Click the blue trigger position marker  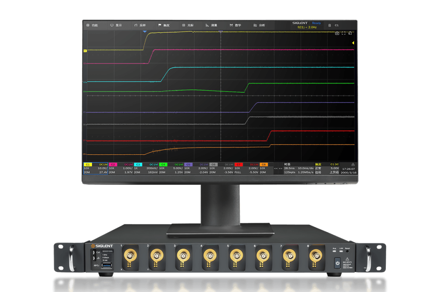click(x=145, y=32)
